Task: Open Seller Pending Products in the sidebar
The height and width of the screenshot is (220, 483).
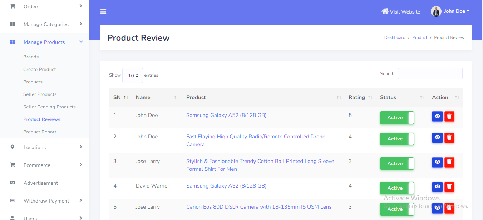Action: (x=49, y=107)
